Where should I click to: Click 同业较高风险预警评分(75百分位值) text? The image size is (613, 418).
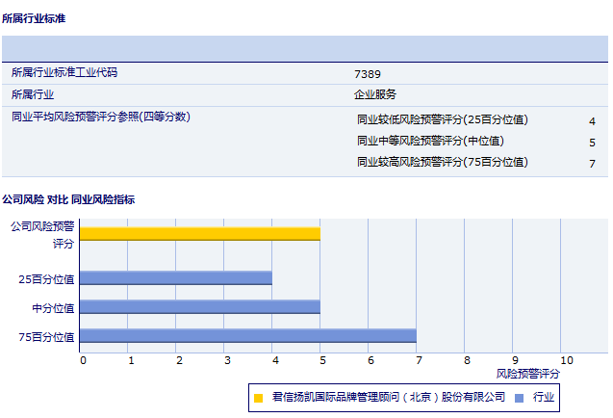click(x=442, y=163)
